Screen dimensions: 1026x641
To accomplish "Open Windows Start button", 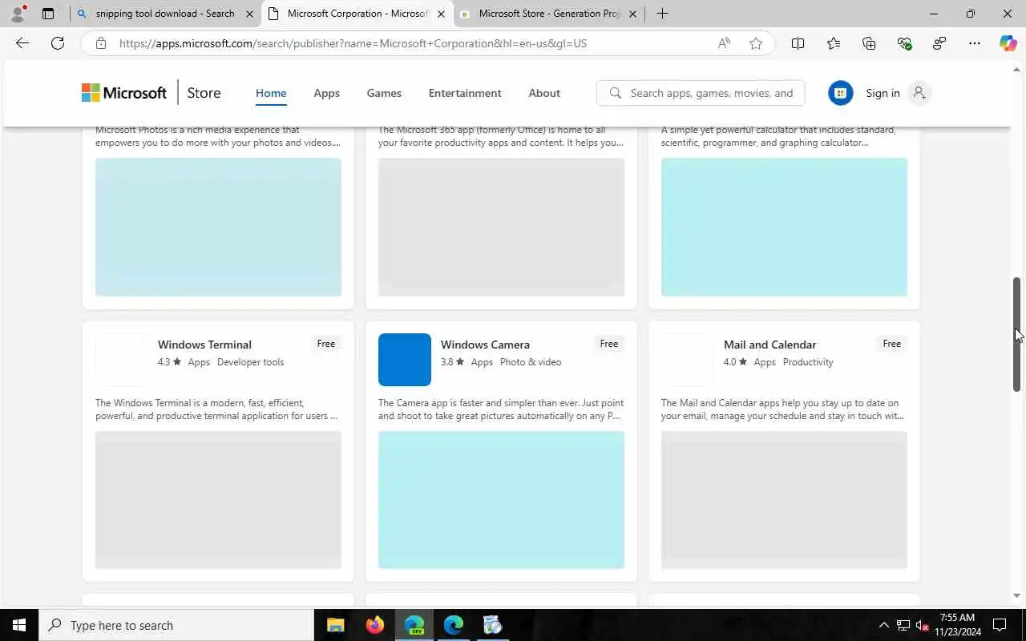I will 19,625.
